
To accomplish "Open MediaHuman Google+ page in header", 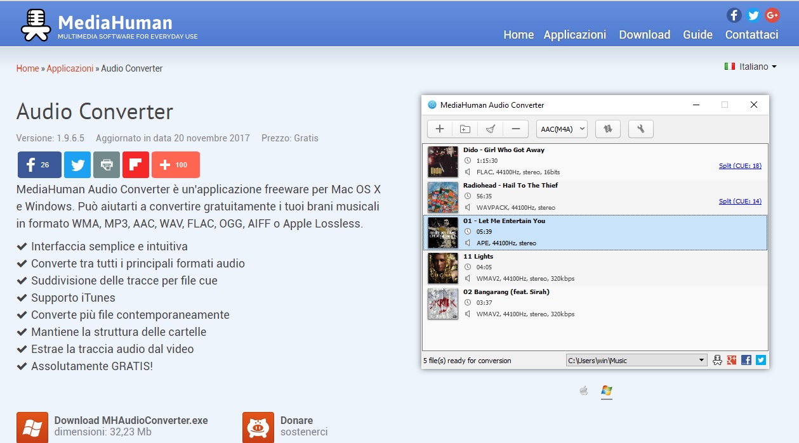I will 772,15.
